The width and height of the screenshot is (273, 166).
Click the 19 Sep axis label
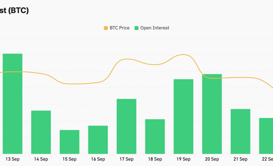(183, 159)
